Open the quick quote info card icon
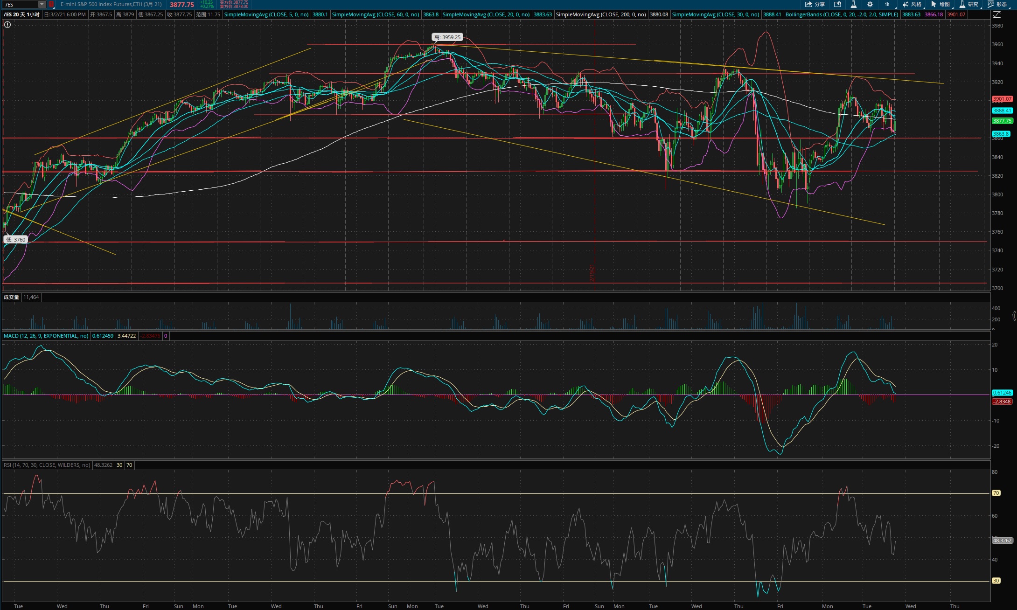 coord(837,4)
